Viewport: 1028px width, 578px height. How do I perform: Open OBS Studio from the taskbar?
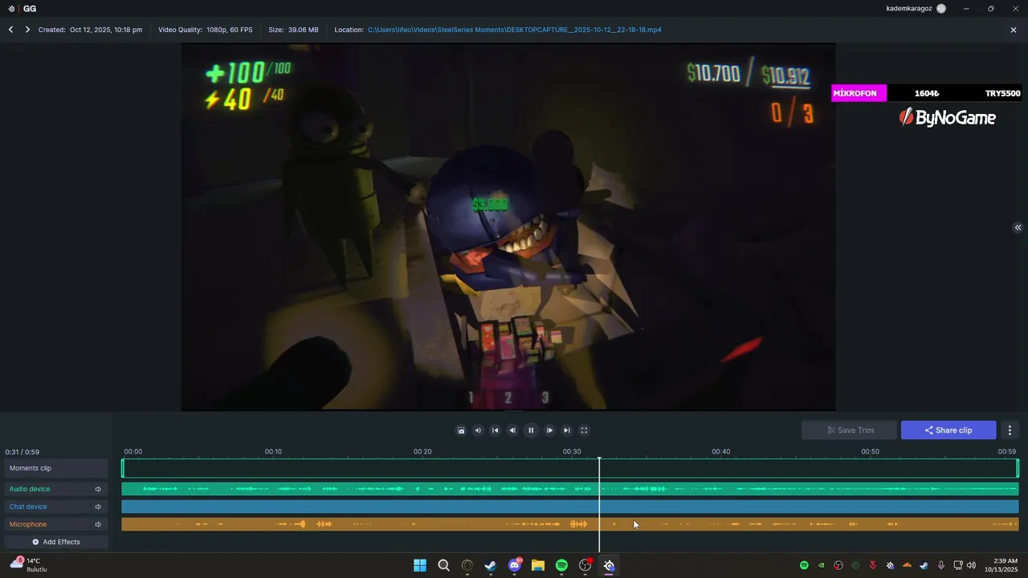pos(585,565)
